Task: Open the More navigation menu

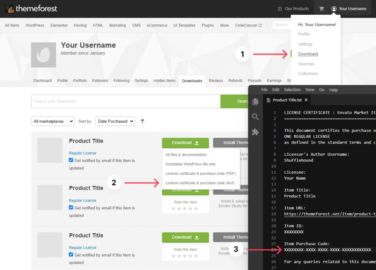Action: point(224,25)
